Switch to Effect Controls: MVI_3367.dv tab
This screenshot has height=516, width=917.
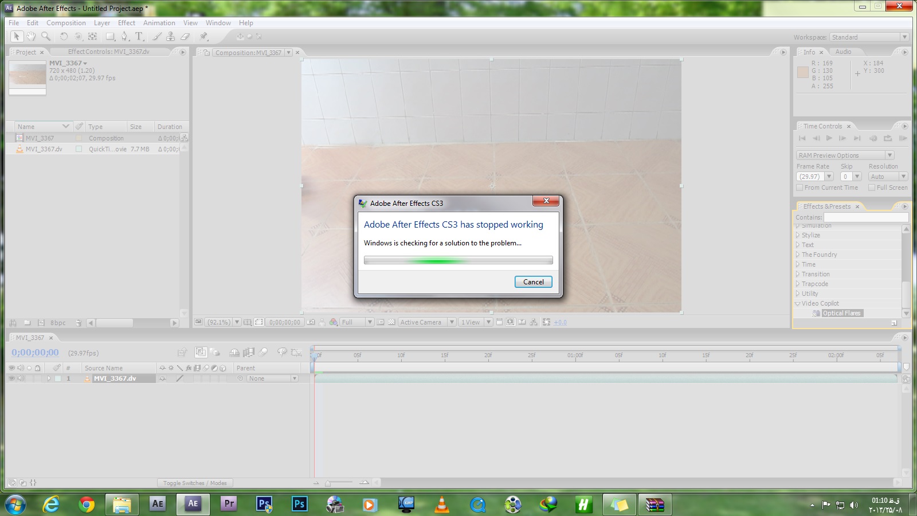click(109, 52)
